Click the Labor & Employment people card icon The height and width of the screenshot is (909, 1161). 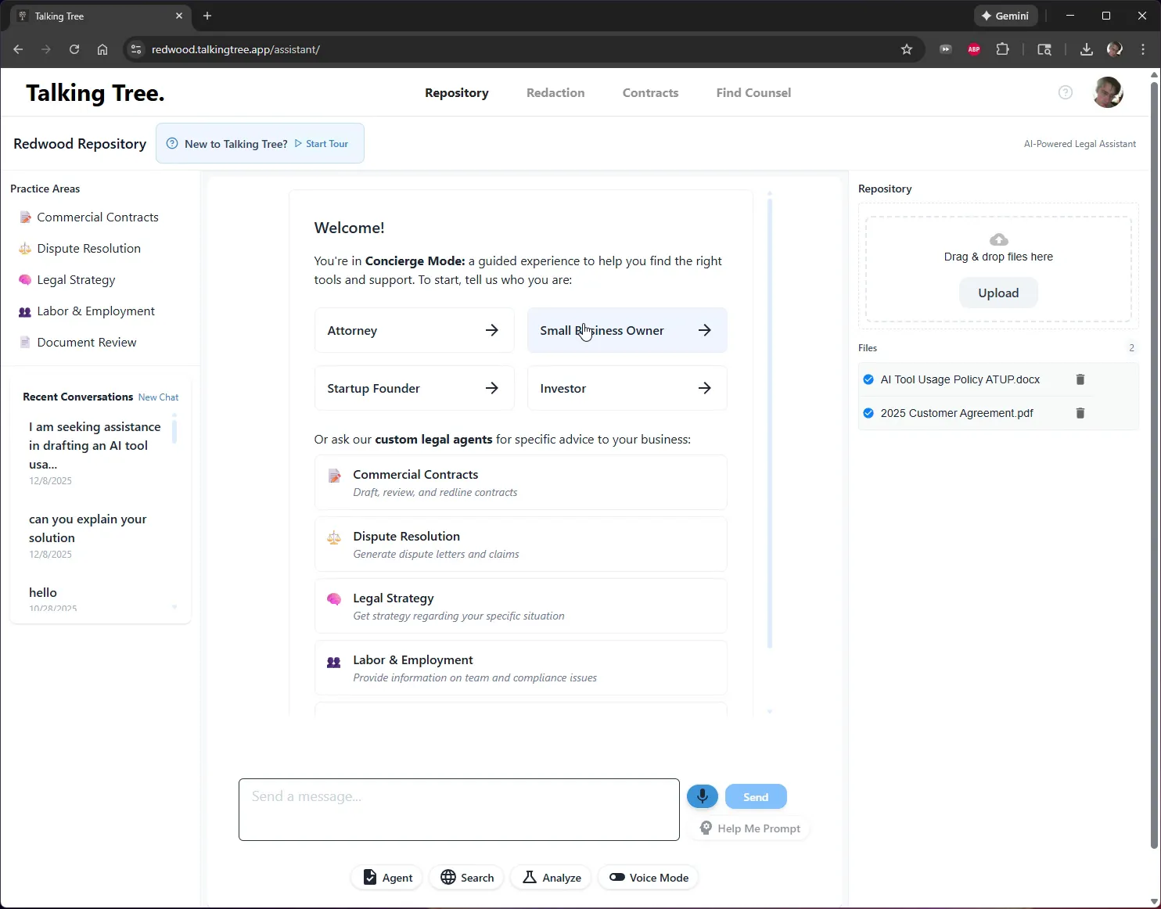pyautogui.click(x=334, y=662)
